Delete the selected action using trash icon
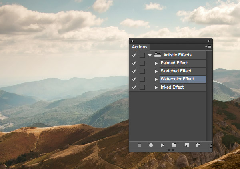Viewport: 240px width, 169px height. tap(198, 145)
